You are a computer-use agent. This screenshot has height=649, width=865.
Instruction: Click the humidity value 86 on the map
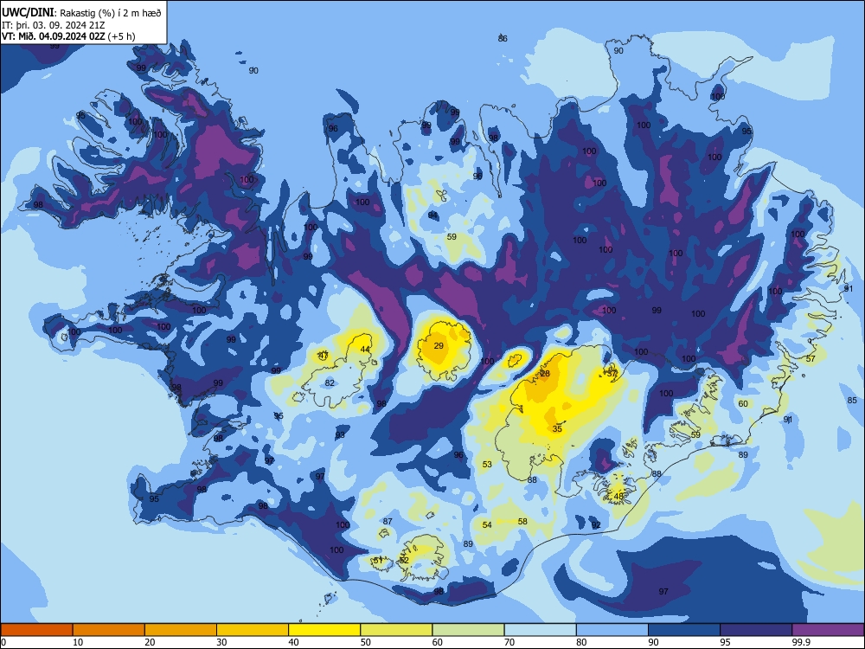click(x=503, y=39)
